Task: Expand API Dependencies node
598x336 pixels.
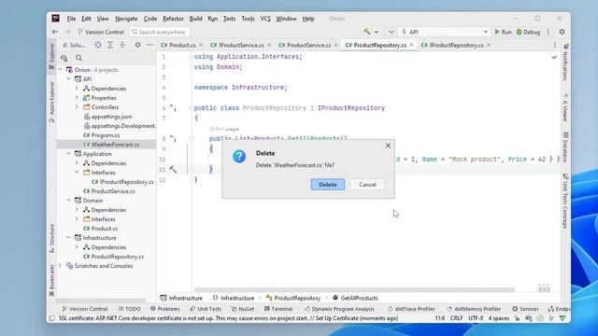Action: 77,89
